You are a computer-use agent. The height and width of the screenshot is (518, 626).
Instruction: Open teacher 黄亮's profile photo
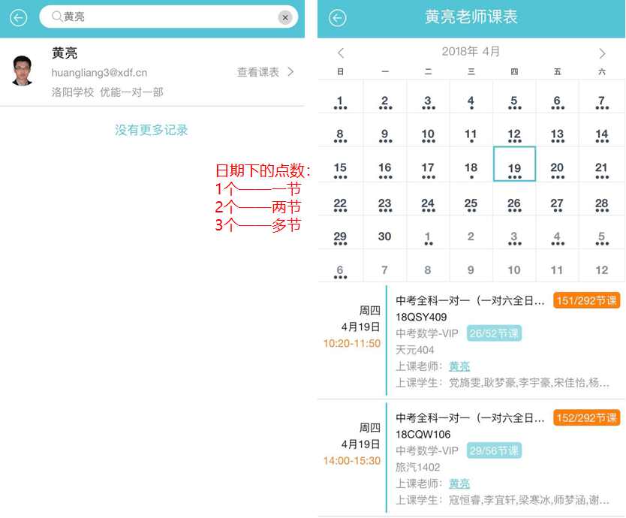pyautogui.click(x=23, y=71)
